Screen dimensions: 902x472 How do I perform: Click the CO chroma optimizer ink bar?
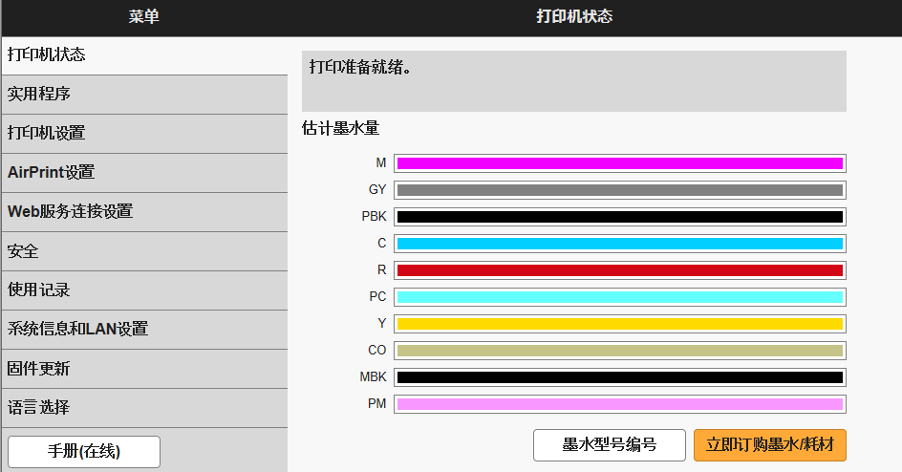pyautogui.click(x=619, y=351)
